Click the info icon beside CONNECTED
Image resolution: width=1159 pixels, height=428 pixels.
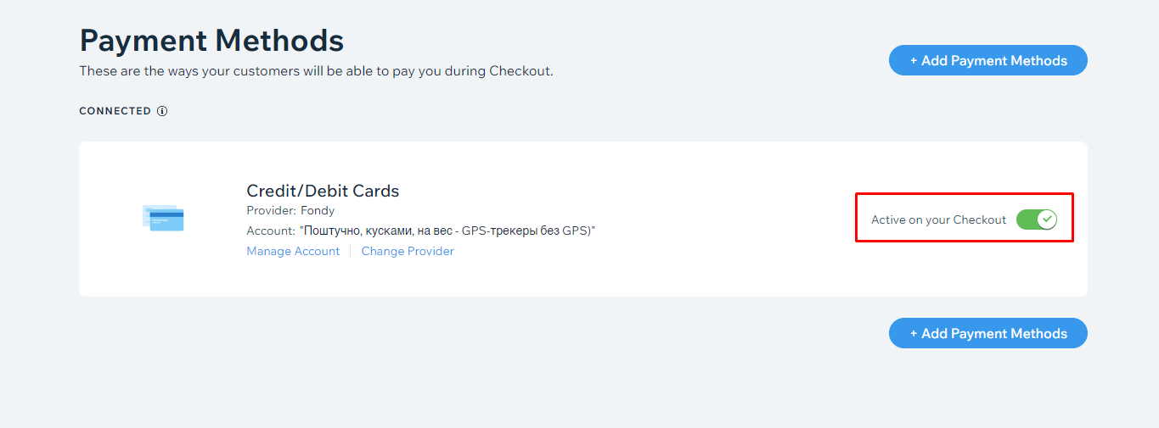[162, 111]
